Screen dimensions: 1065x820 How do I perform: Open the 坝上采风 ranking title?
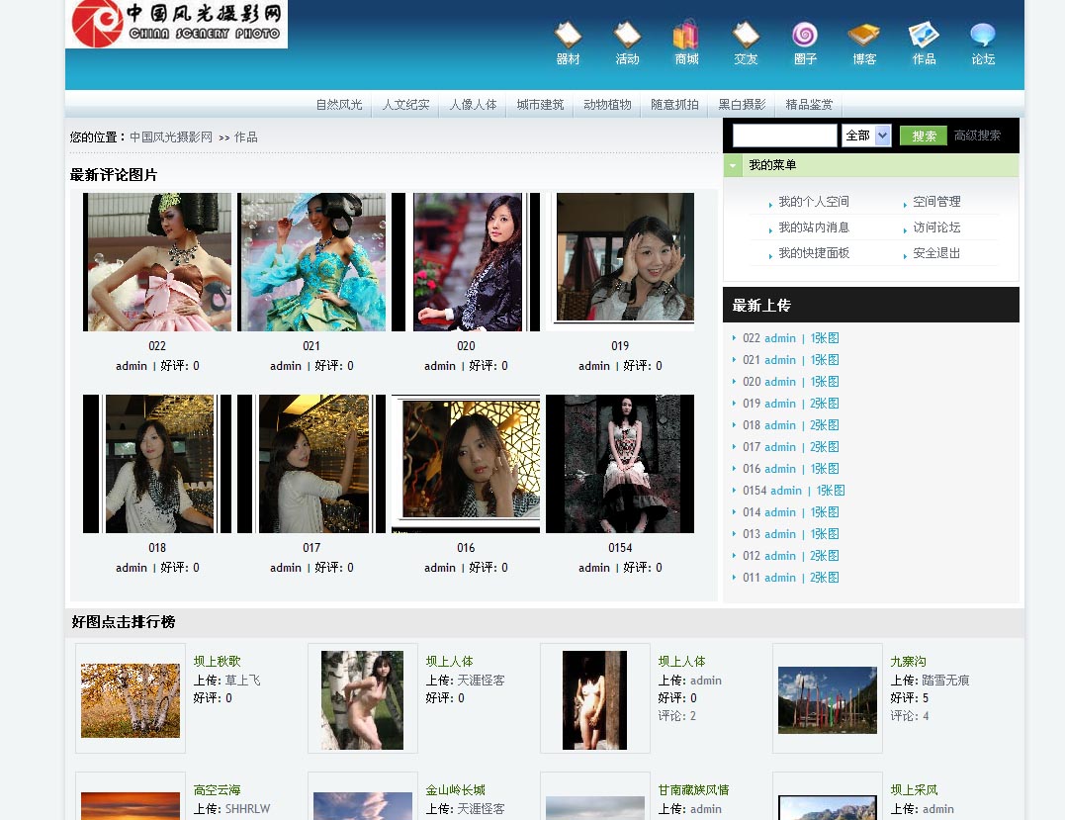[914, 790]
